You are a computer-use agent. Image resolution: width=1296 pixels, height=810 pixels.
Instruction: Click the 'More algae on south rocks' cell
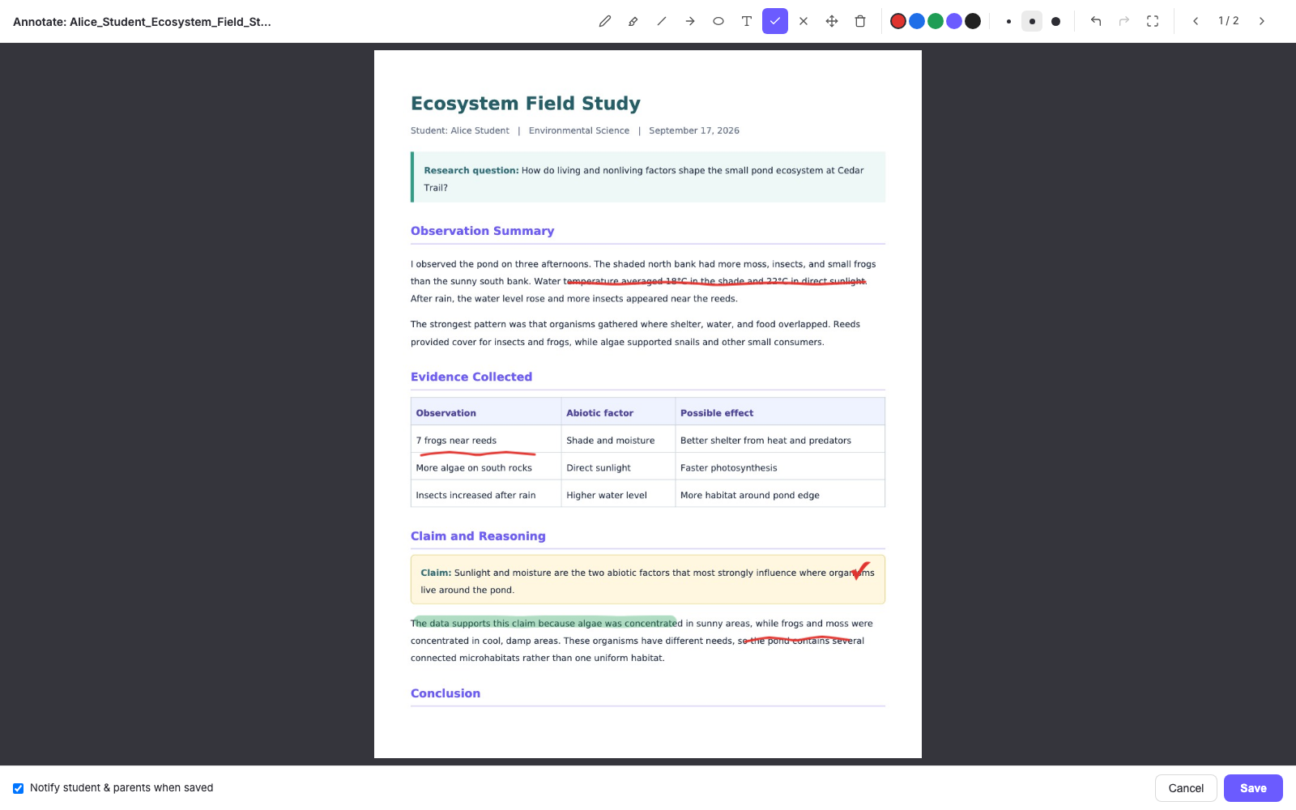[486, 468]
